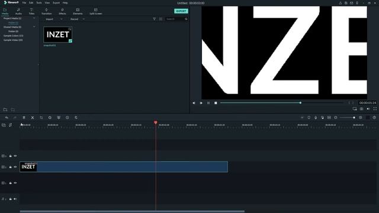Click the Play button in preview
379x213 pixels.
[201, 103]
